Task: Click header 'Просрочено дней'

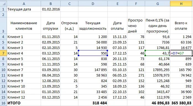Action: (x=136, y=26)
